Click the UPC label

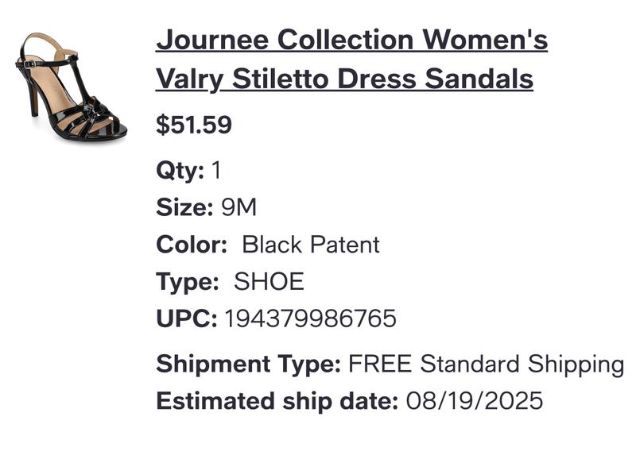coord(187,318)
